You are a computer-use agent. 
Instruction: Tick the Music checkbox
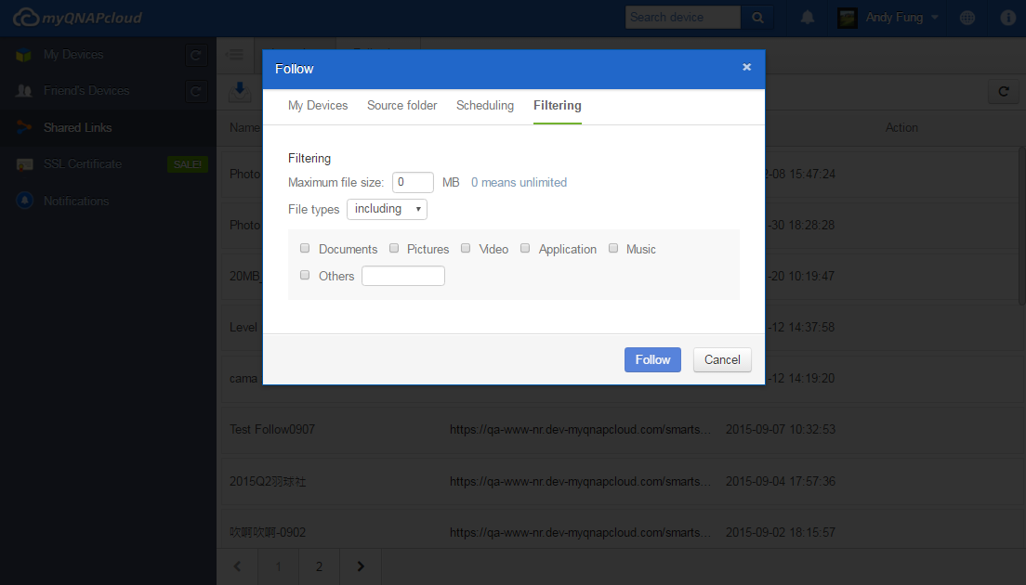(613, 249)
